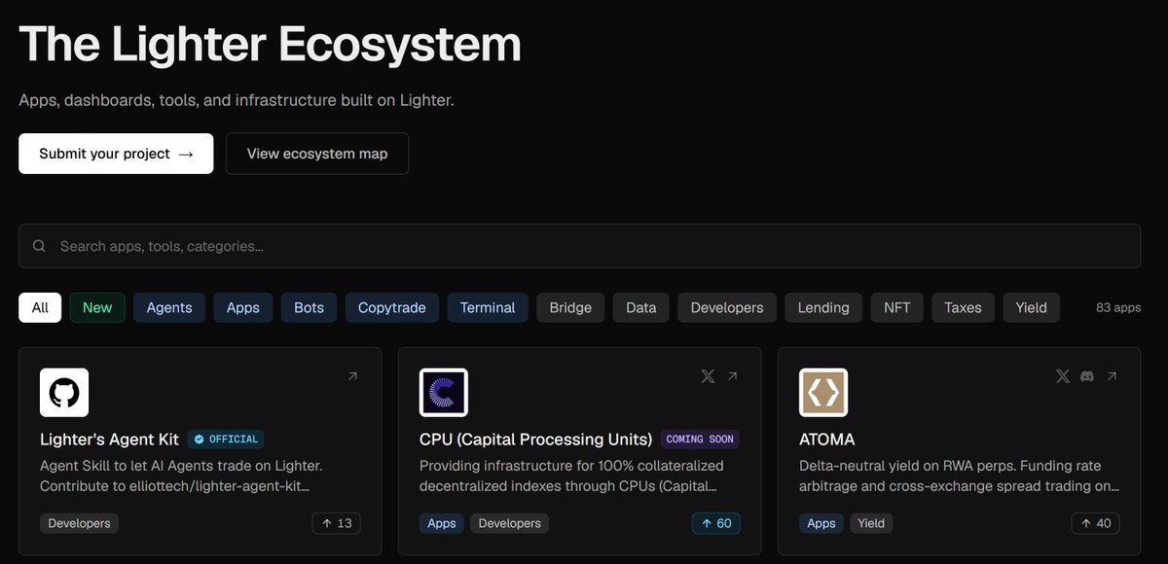The height and width of the screenshot is (564, 1168).
Task: Filter by Agents category
Action: [169, 307]
